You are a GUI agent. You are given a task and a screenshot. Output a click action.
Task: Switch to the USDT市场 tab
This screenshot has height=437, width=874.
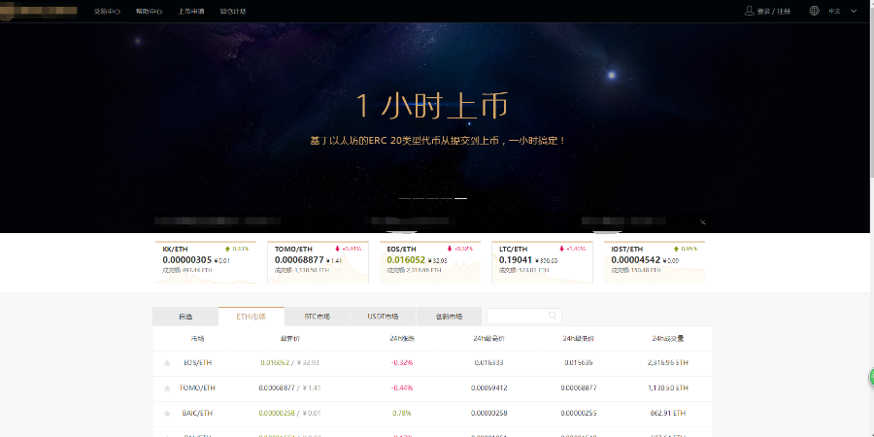pos(383,317)
